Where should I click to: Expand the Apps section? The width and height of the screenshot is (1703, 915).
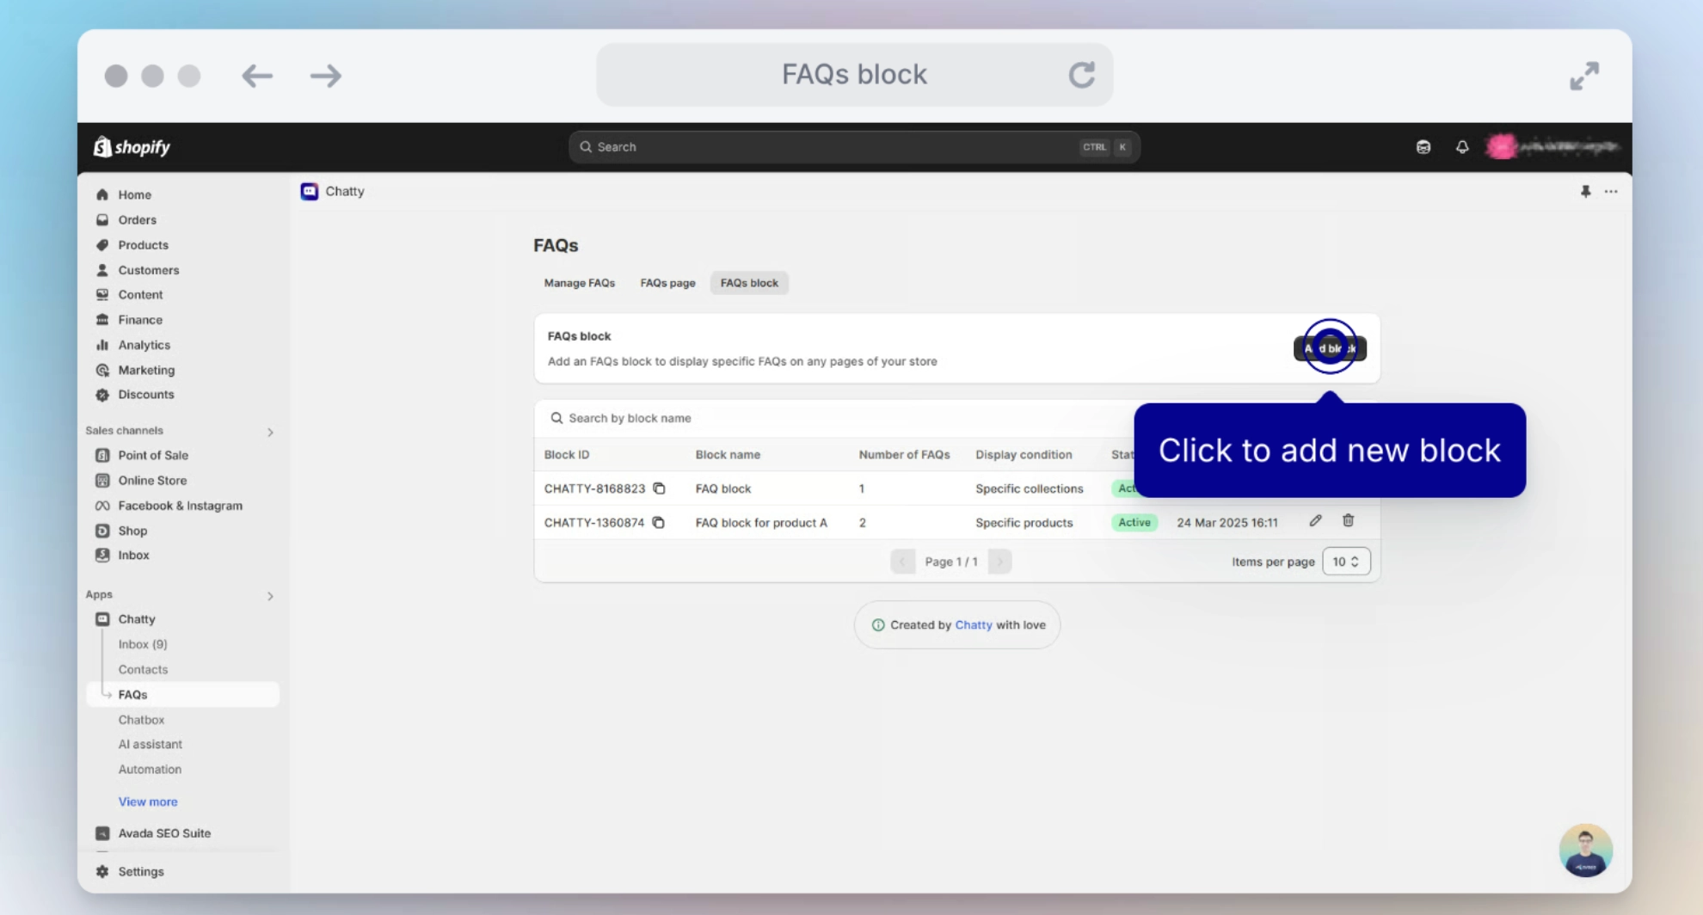pos(271,596)
